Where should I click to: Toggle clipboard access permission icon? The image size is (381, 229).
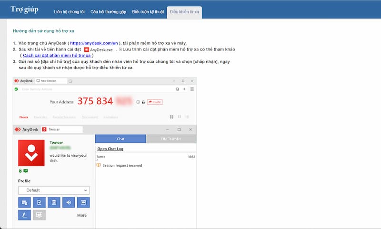tap(54, 202)
